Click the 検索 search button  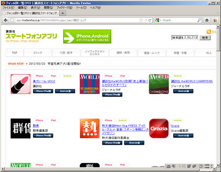coord(205,37)
